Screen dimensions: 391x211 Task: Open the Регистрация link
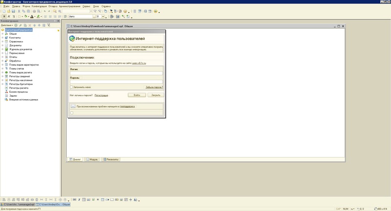point(101,95)
